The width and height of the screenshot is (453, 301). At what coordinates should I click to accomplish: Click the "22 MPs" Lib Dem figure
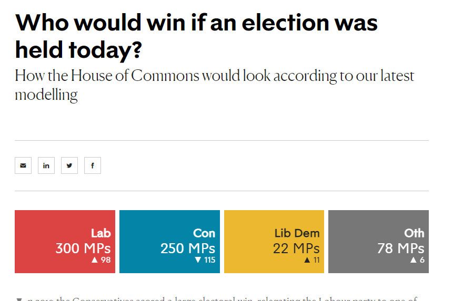(296, 248)
